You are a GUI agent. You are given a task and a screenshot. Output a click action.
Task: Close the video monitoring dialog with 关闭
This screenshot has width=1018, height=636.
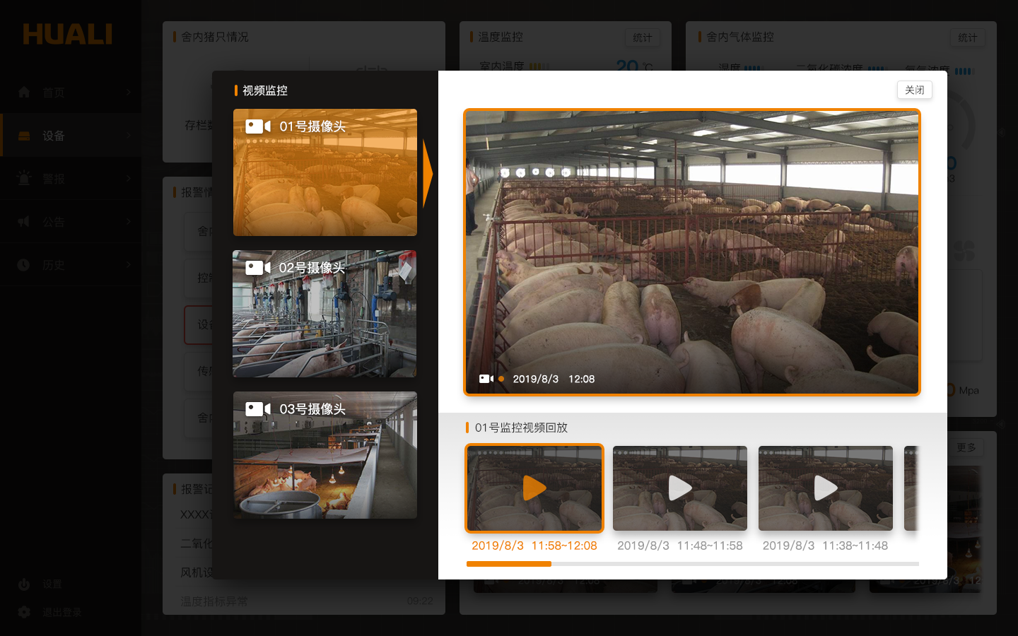point(914,90)
